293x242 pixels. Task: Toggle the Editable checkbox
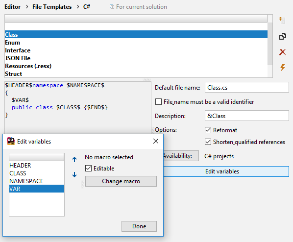coord(88,169)
